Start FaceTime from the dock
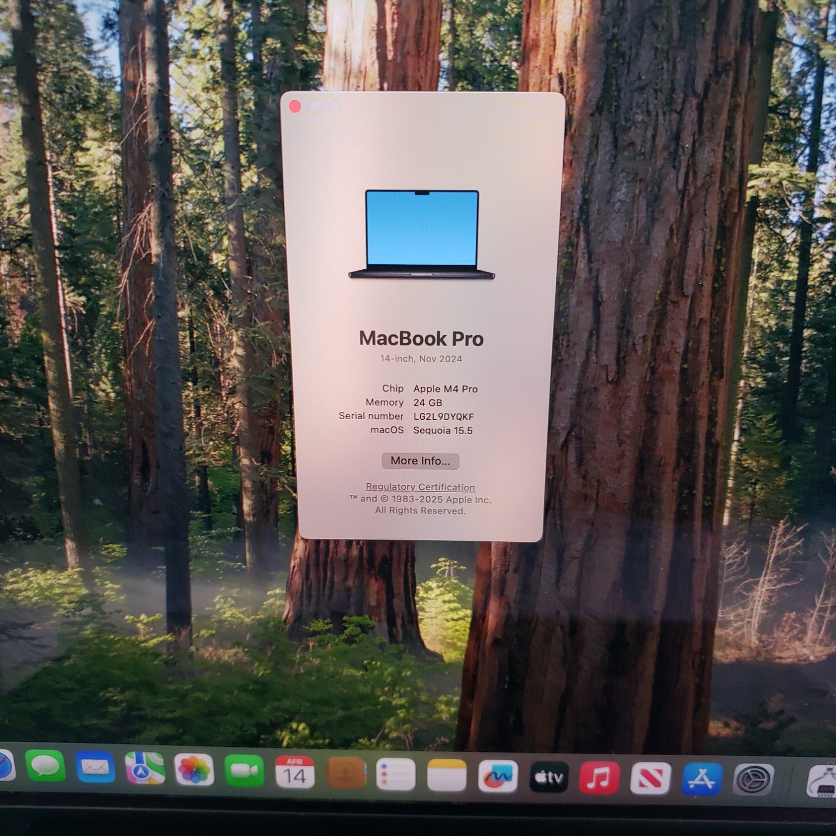 [x=244, y=771]
